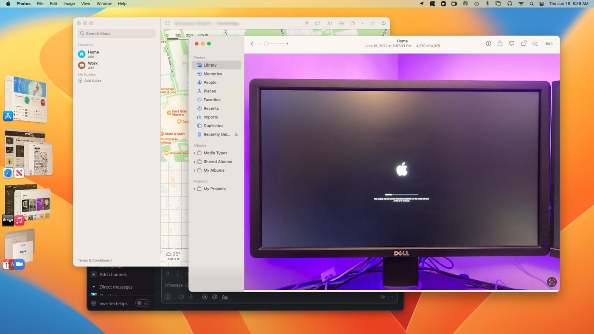594x334 pixels.
Task: Expand My Albums in the sidebar
Action: pyautogui.click(x=194, y=170)
